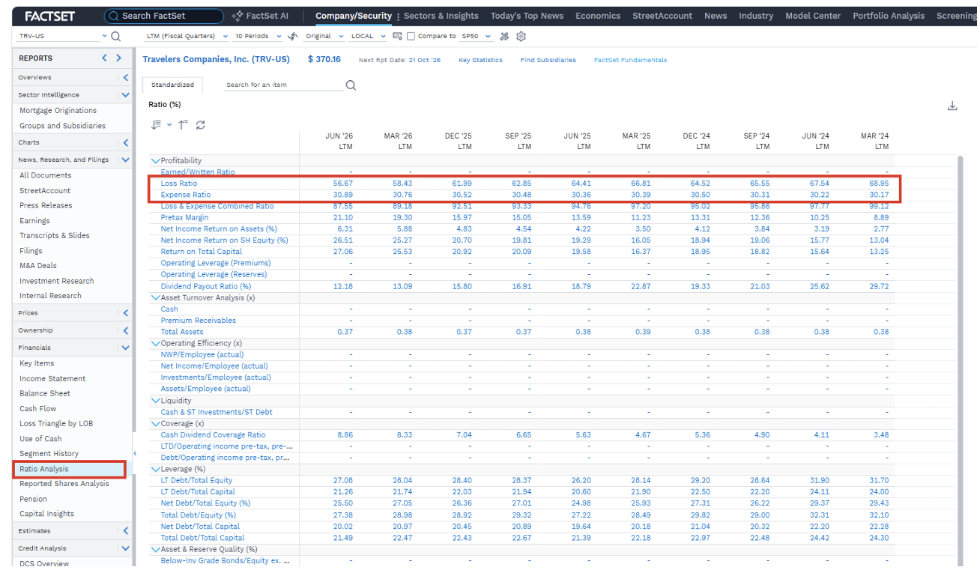
Task: Open Transcripts & Slides in the sidebar
Action: 55,236
